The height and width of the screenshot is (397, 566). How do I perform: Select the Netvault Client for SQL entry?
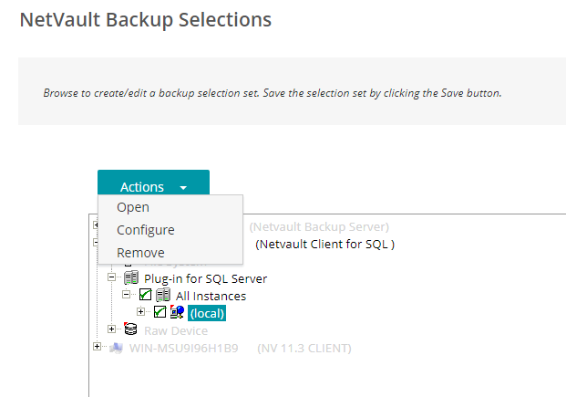(x=324, y=245)
